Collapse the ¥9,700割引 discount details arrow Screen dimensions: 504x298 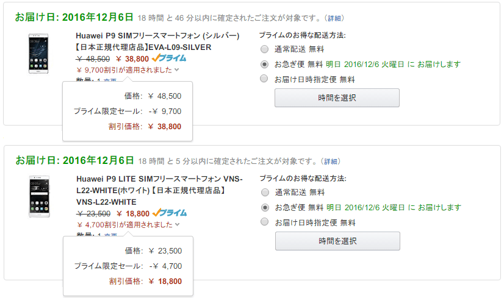[x=176, y=70]
